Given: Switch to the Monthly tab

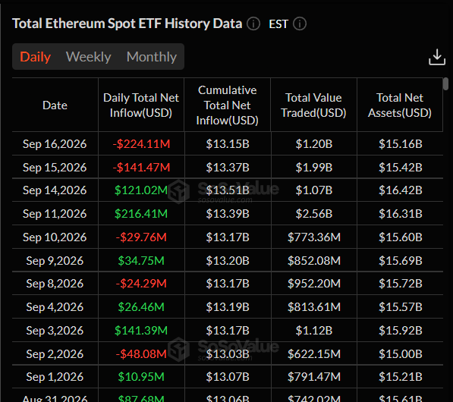Looking at the screenshot, I should tap(152, 57).
